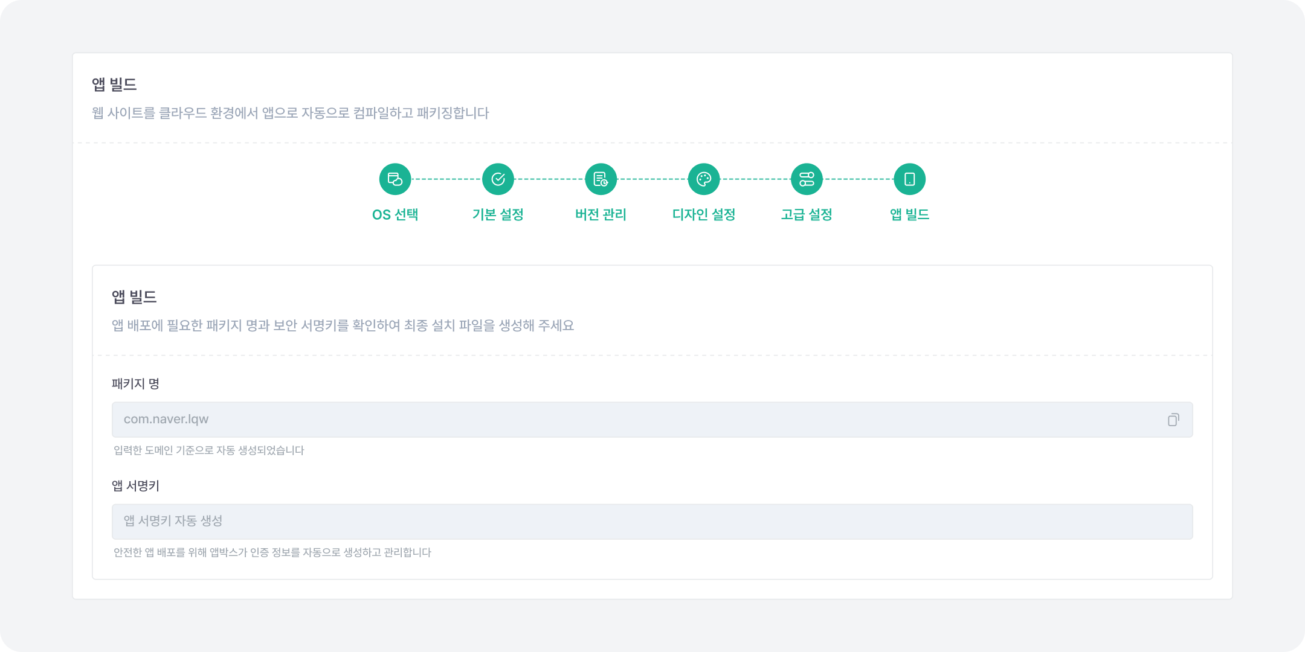Click the top page title 앱 빌드
The width and height of the screenshot is (1305, 652).
pyautogui.click(x=114, y=85)
